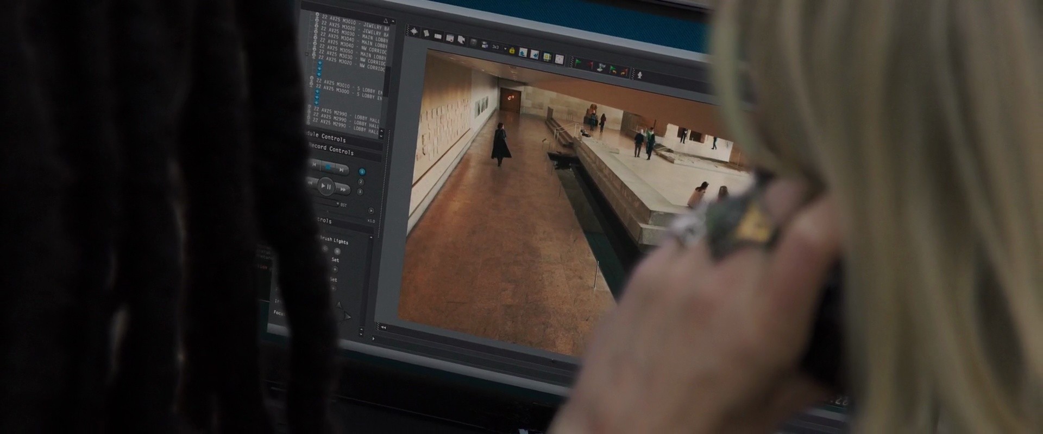
Task: Click the blank white tile icon
Action: tap(559, 60)
